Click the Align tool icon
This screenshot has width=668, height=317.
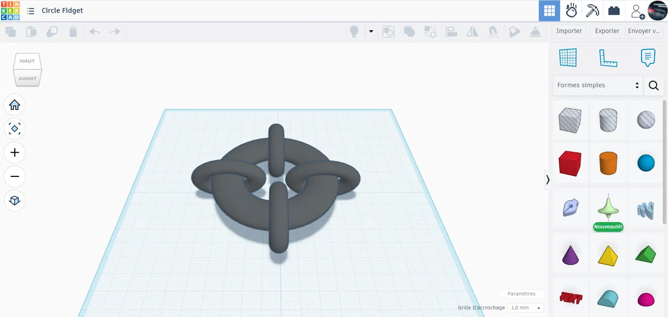(451, 31)
